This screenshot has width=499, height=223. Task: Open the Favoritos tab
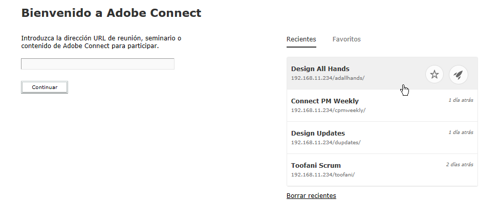point(346,39)
